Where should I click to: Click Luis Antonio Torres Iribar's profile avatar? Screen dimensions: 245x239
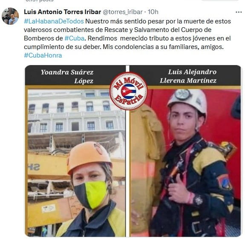(10, 16)
